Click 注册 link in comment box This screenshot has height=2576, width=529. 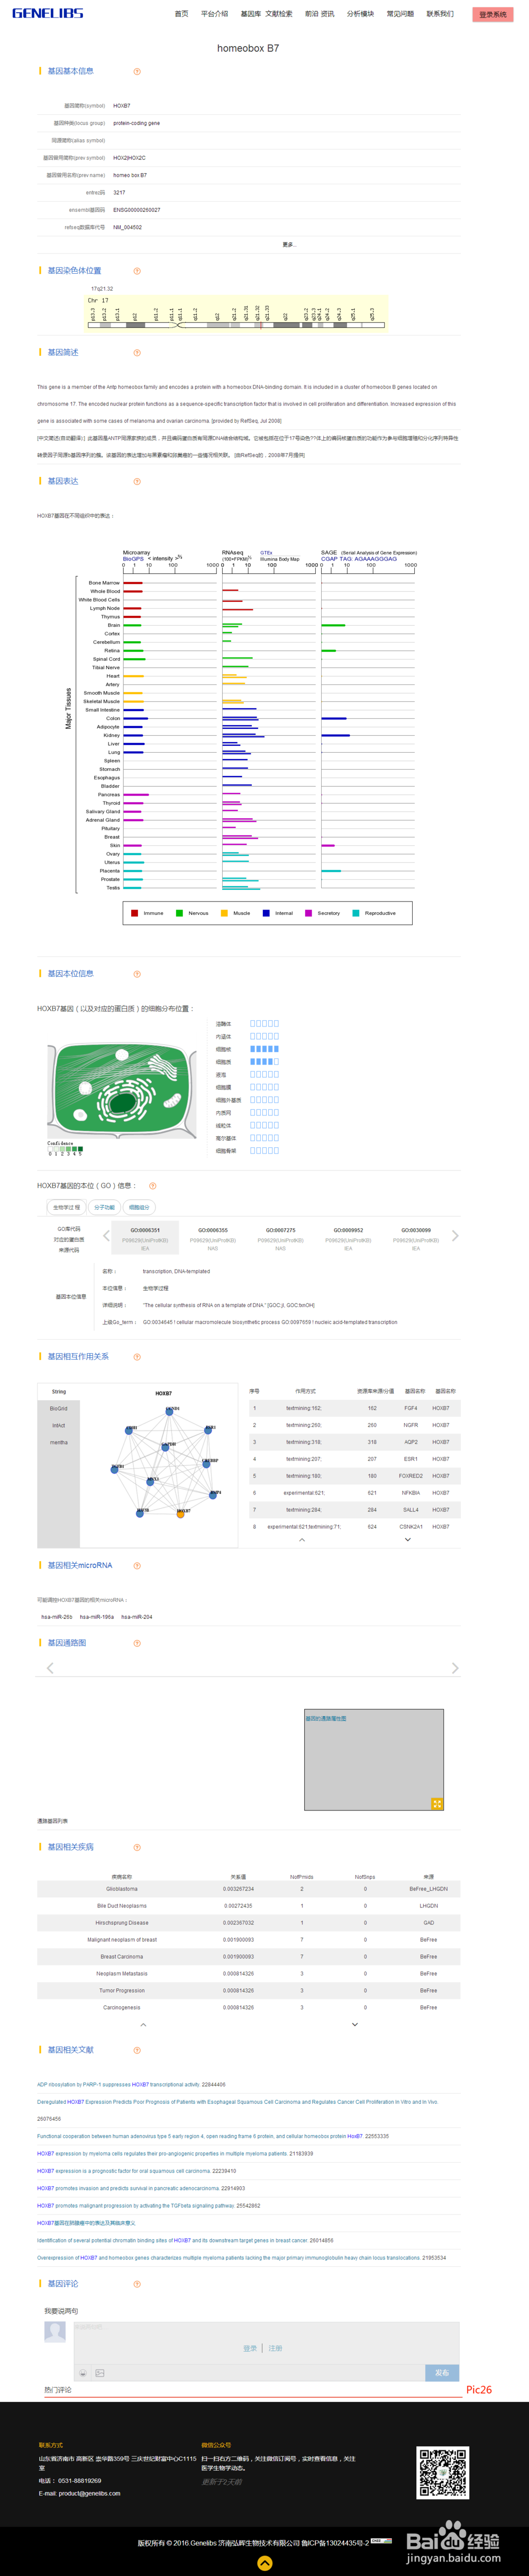pyautogui.click(x=276, y=2348)
